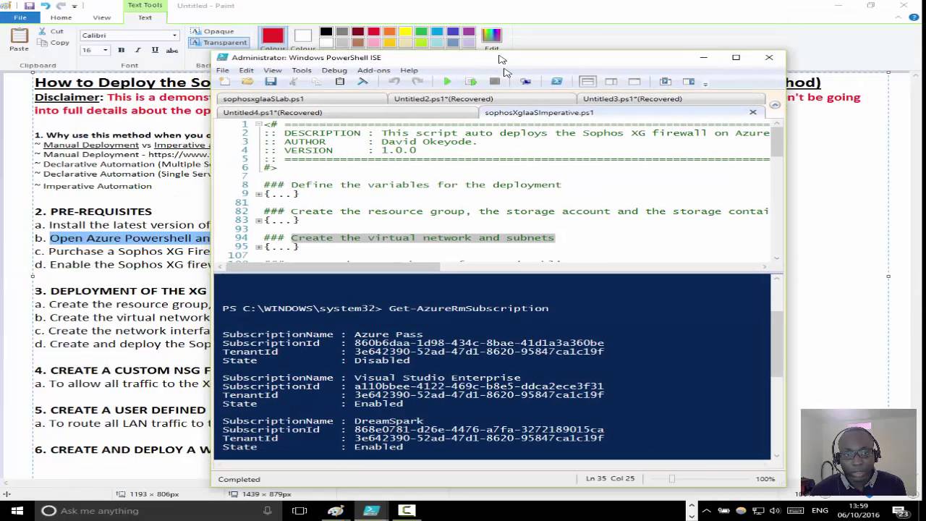The image size is (926, 521).
Task: Click the Undo arrow in ISE toolbar
Action: tap(394, 82)
